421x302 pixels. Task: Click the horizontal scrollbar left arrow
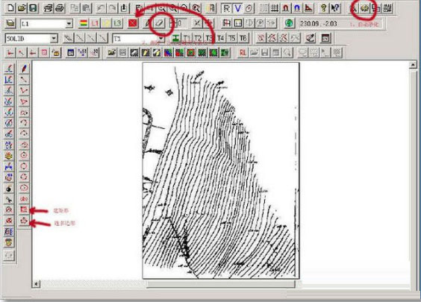pos(37,284)
